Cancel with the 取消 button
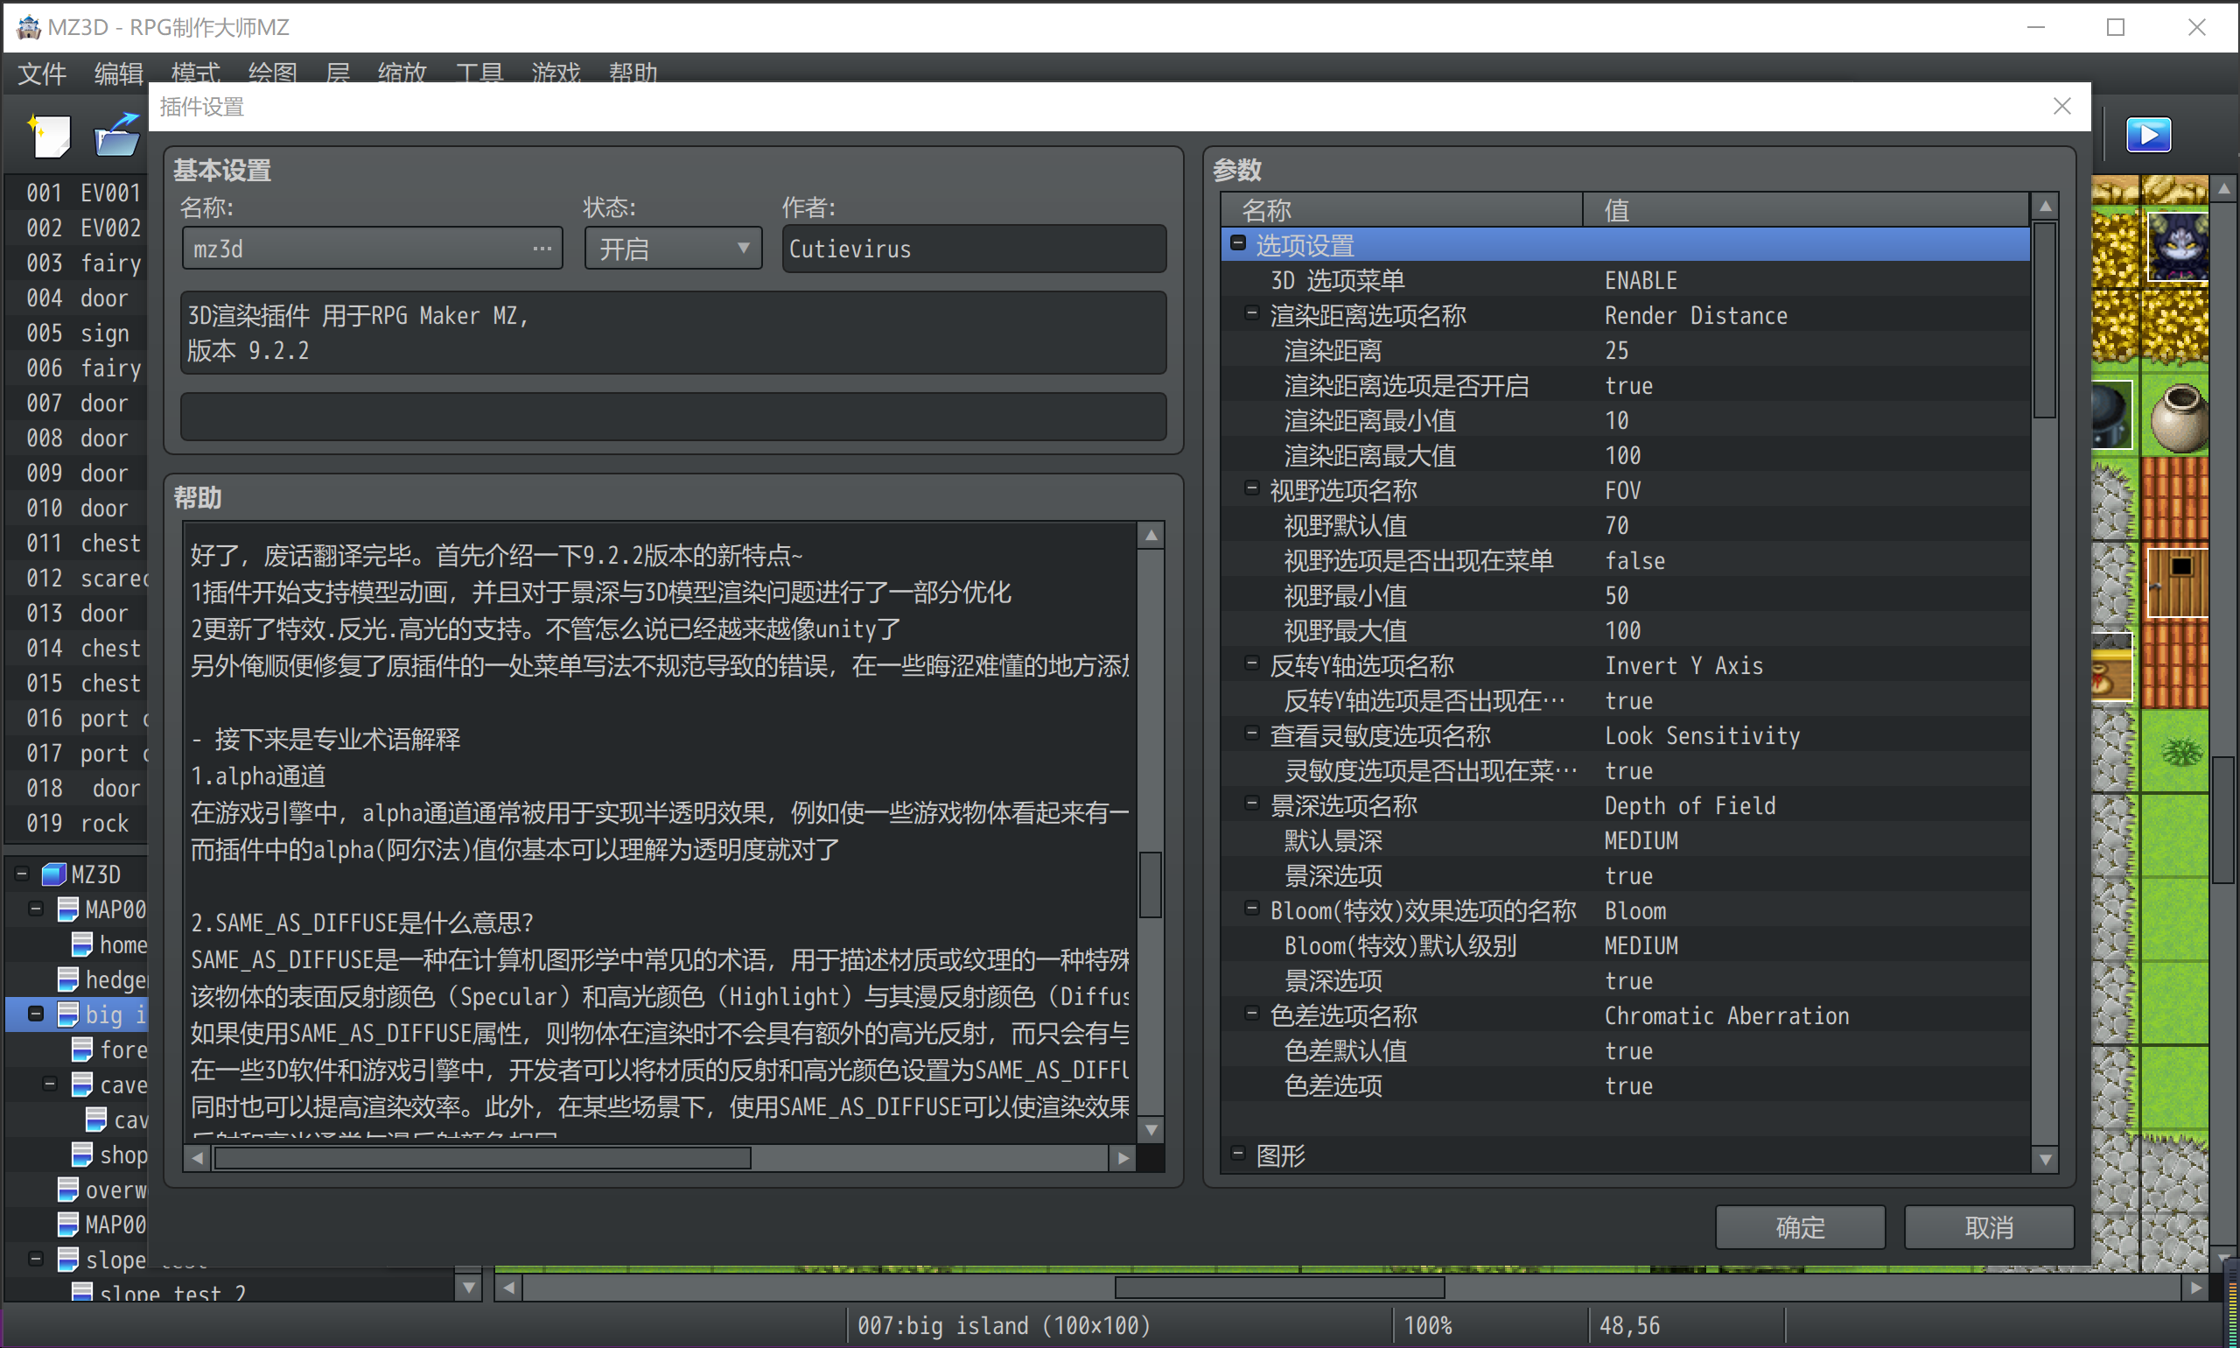Screen dimensions: 2240x1348 coord(1989,1227)
